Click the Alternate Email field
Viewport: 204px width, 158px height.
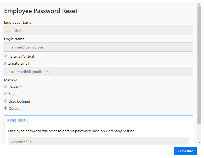99,72
